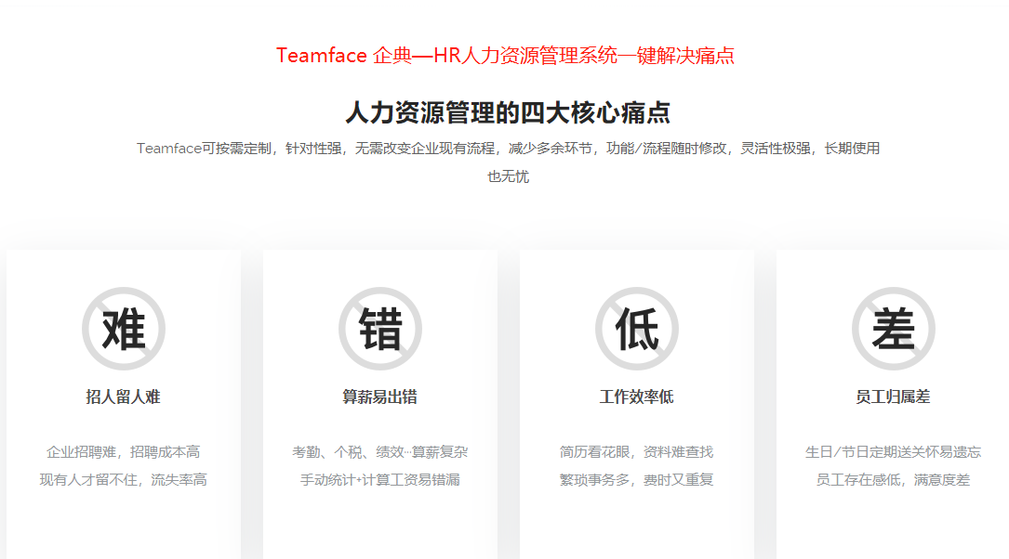The image size is (1009, 559).
Task: Click the red Teamface 企典 HR headline
Action: (x=505, y=56)
